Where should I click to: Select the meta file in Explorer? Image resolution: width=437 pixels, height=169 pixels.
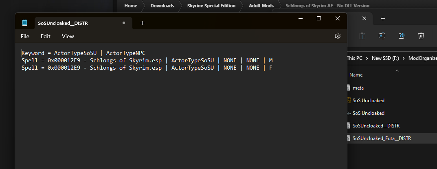[x=358, y=88]
